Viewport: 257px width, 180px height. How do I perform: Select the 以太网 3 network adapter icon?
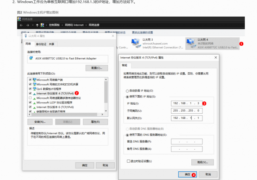click(136, 43)
